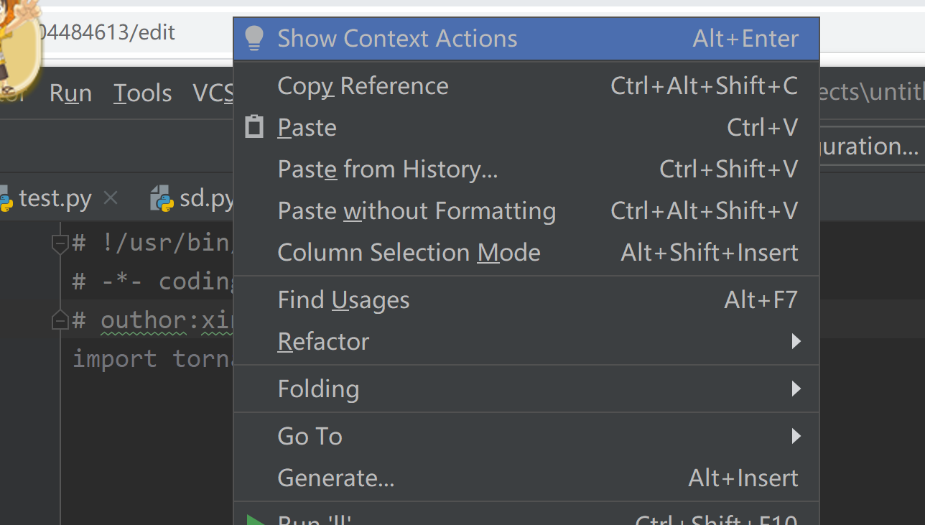Screen dimensions: 925x525
Task: Open the Tools menu in the menu bar
Action: (142, 93)
